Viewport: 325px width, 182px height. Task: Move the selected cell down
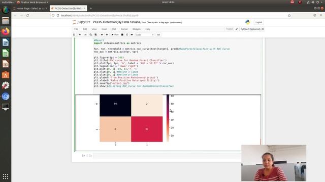(107, 35)
